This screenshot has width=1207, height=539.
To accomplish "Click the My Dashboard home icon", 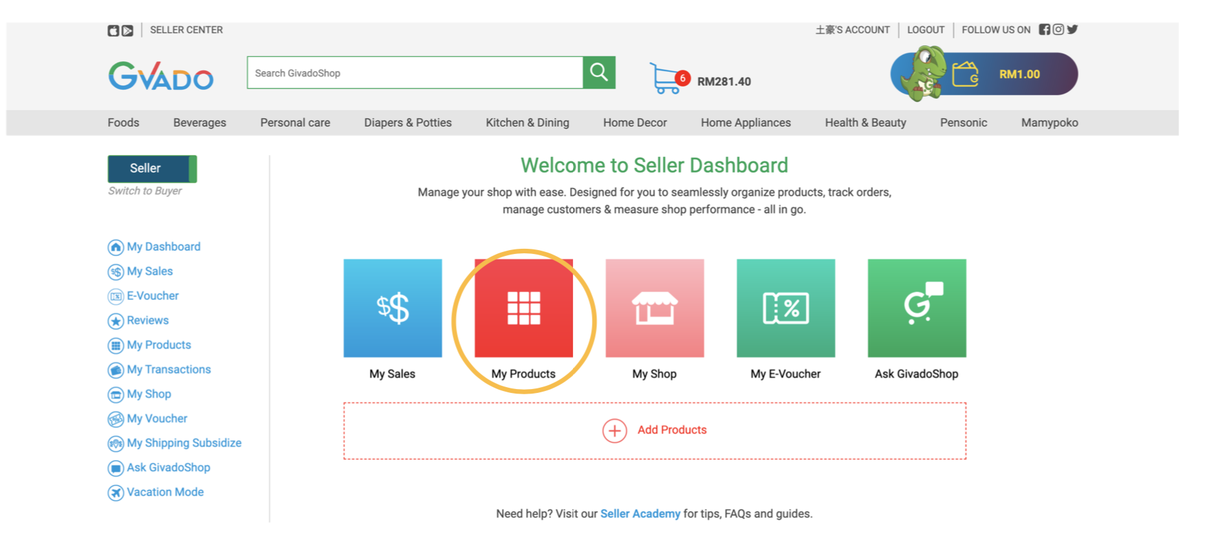I will [116, 248].
